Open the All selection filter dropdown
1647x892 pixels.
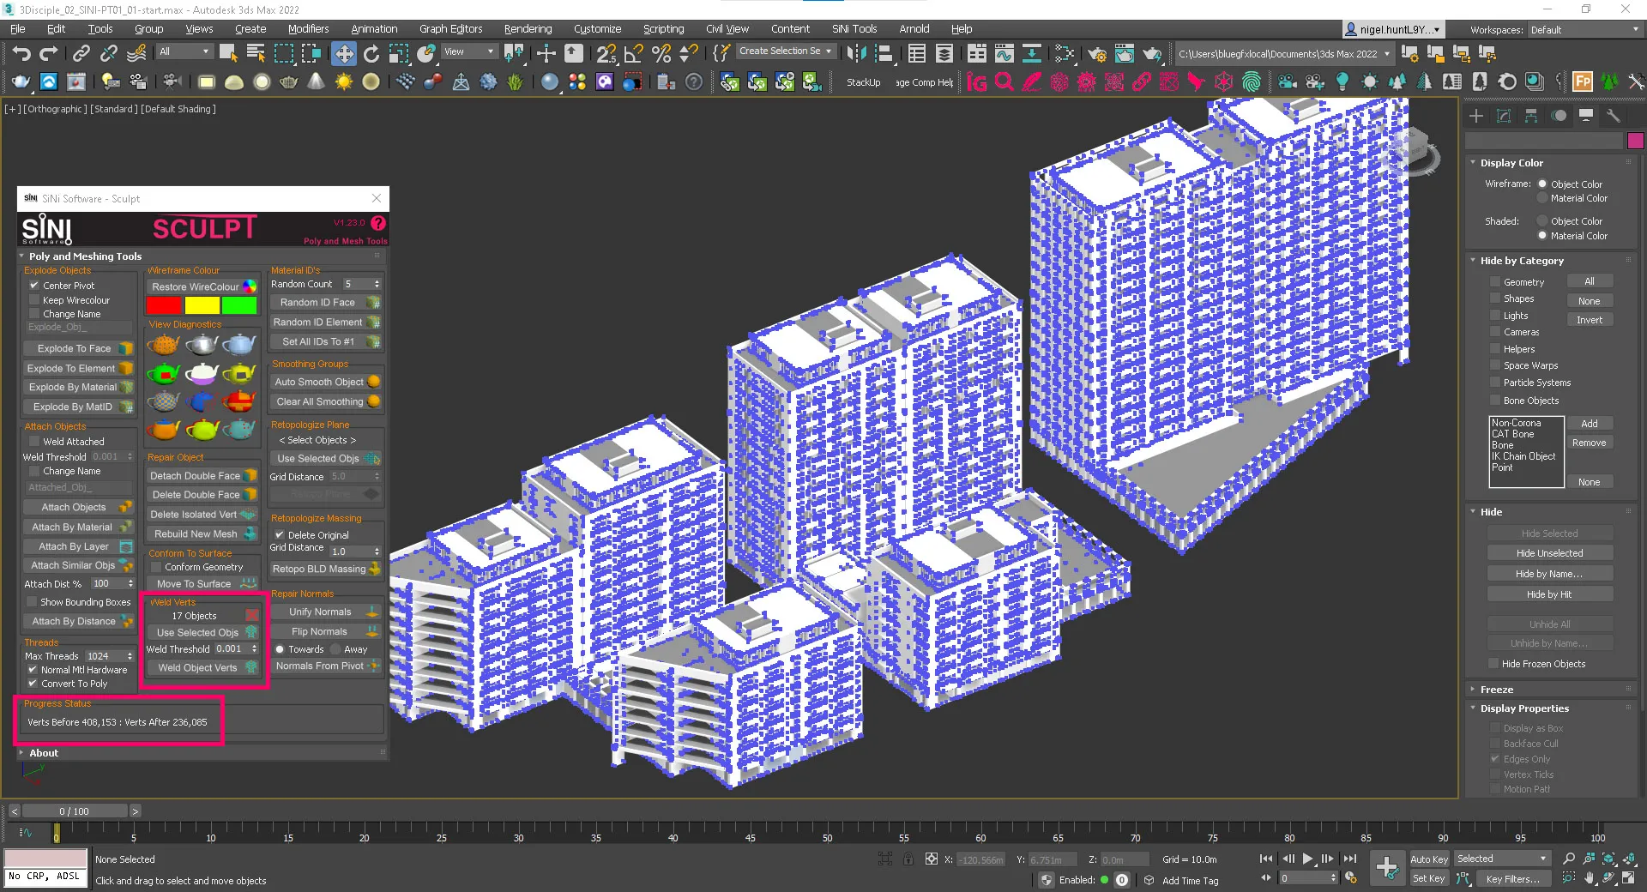click(184, 51)
